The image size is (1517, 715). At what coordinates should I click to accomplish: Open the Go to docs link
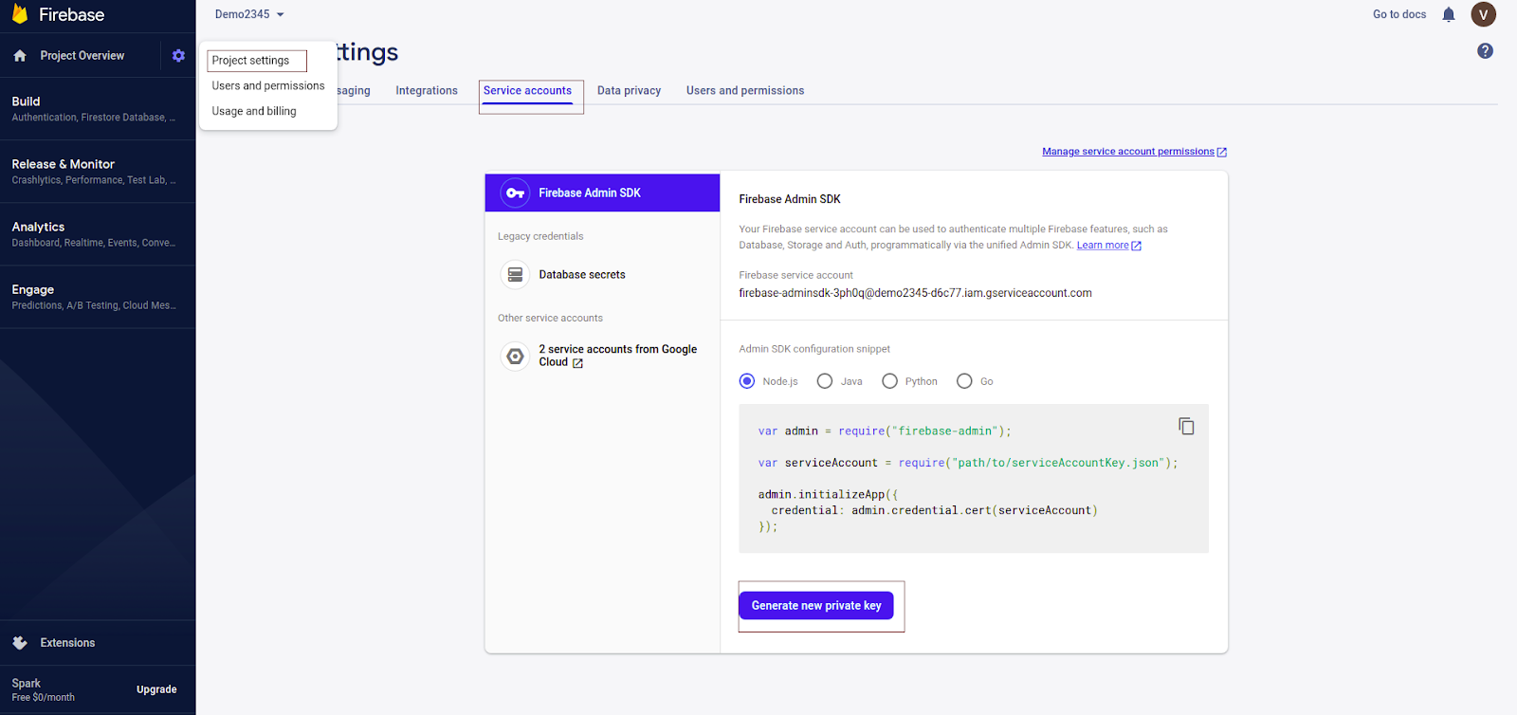[x=1399, y=14]
